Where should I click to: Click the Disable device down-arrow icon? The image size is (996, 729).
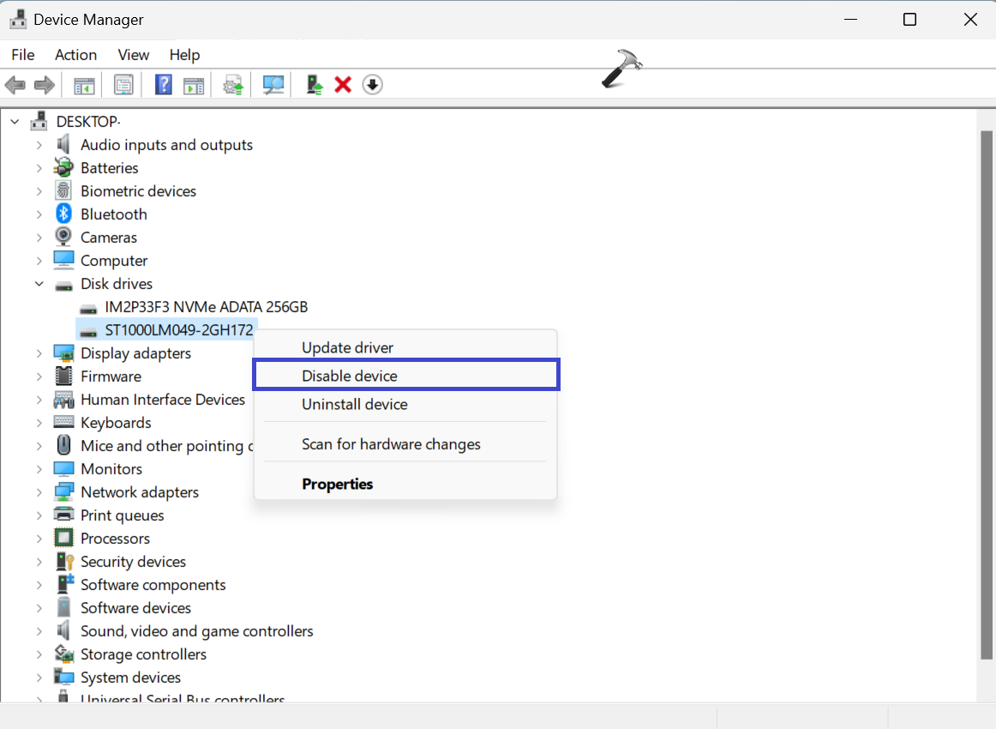[x=372, y=85]
